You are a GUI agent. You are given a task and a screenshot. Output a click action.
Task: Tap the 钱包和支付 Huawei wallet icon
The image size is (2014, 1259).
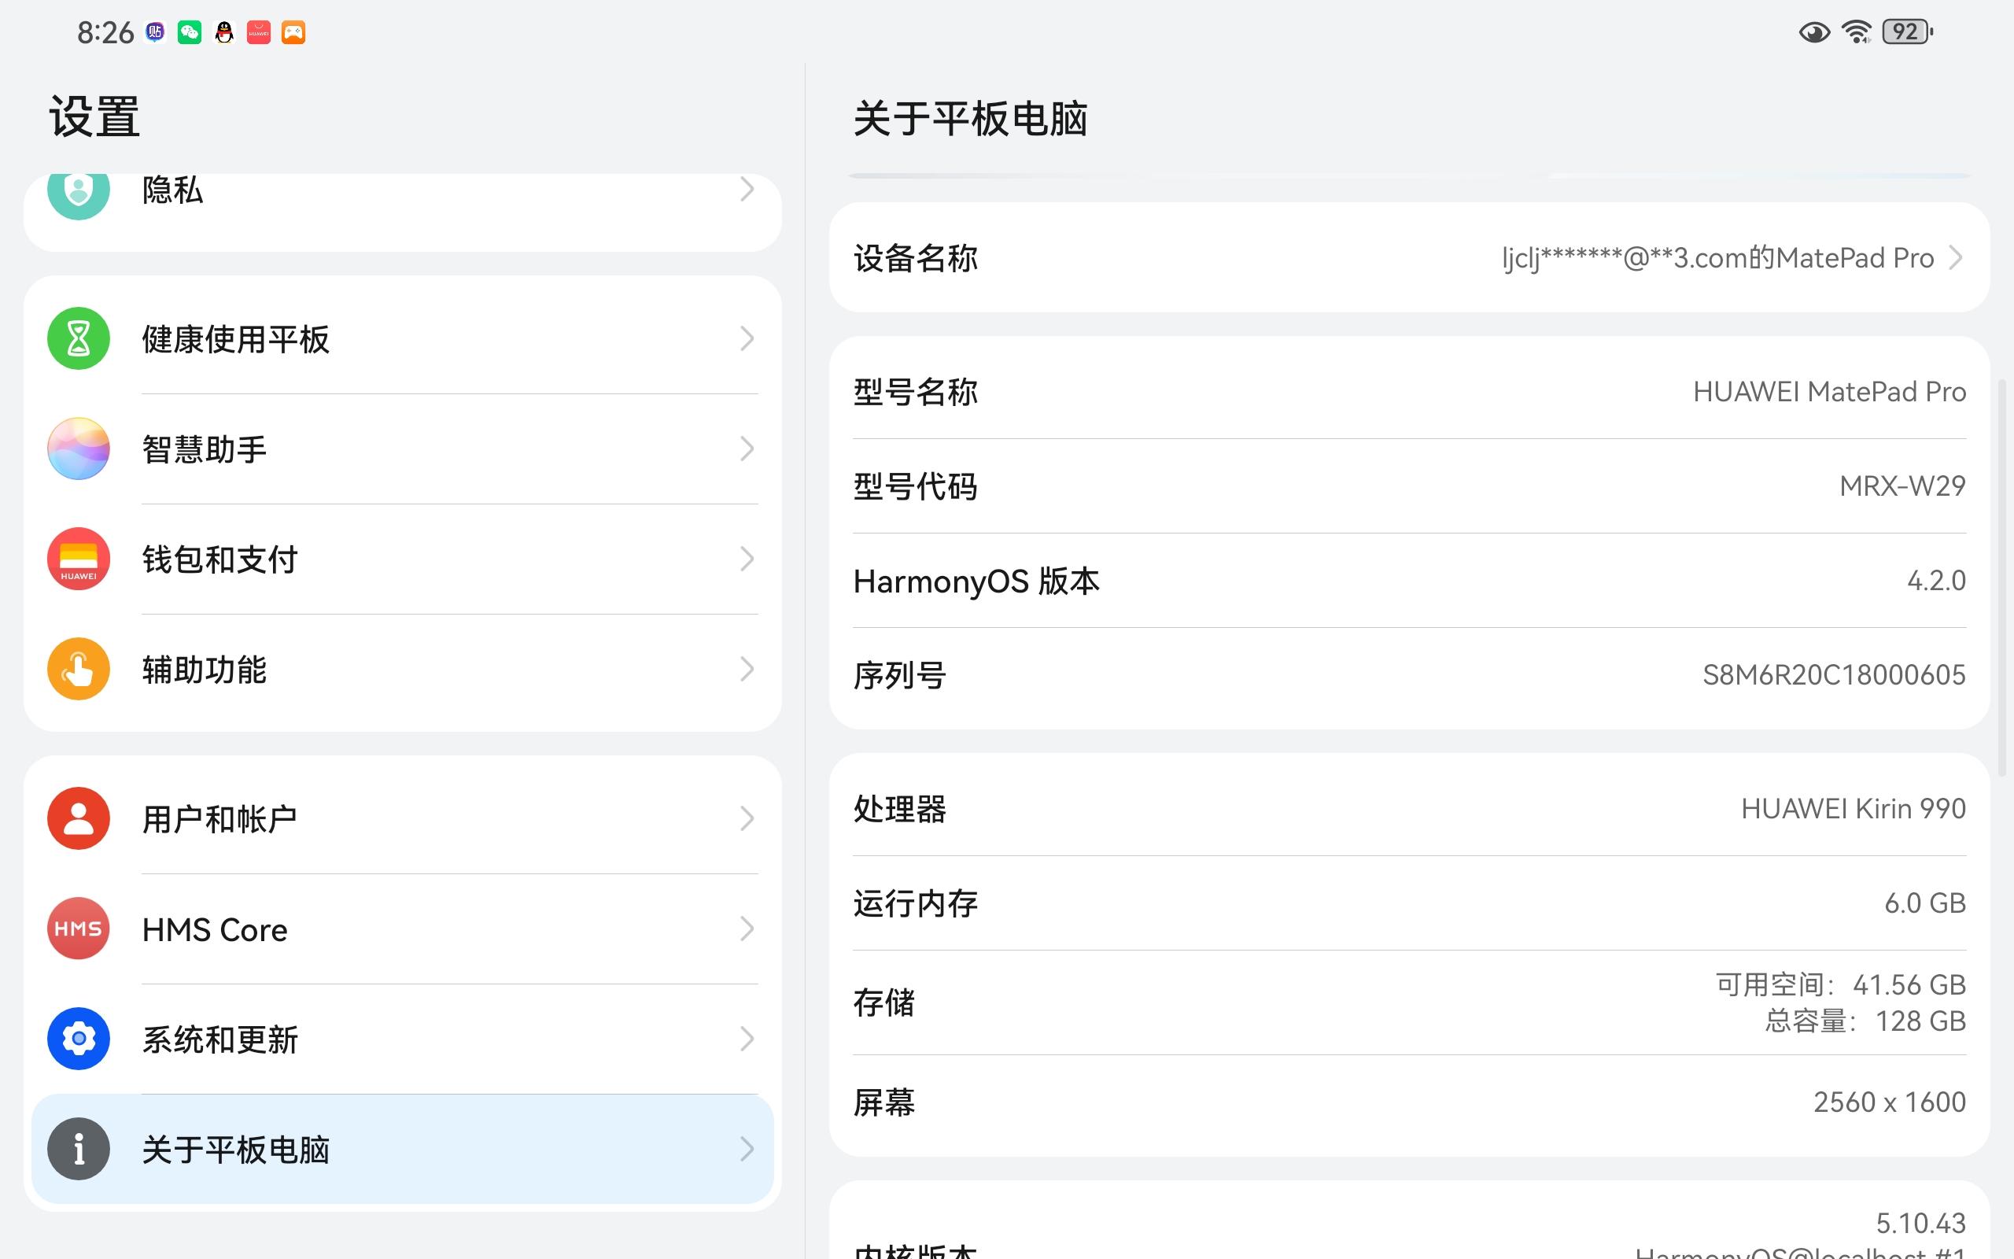click(78, 559)
